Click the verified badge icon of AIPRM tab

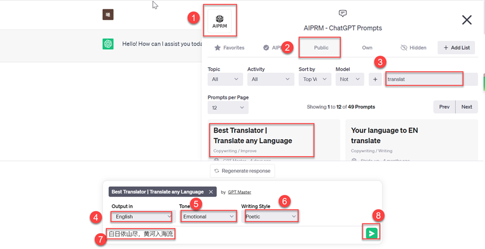[x=266, y=47]
